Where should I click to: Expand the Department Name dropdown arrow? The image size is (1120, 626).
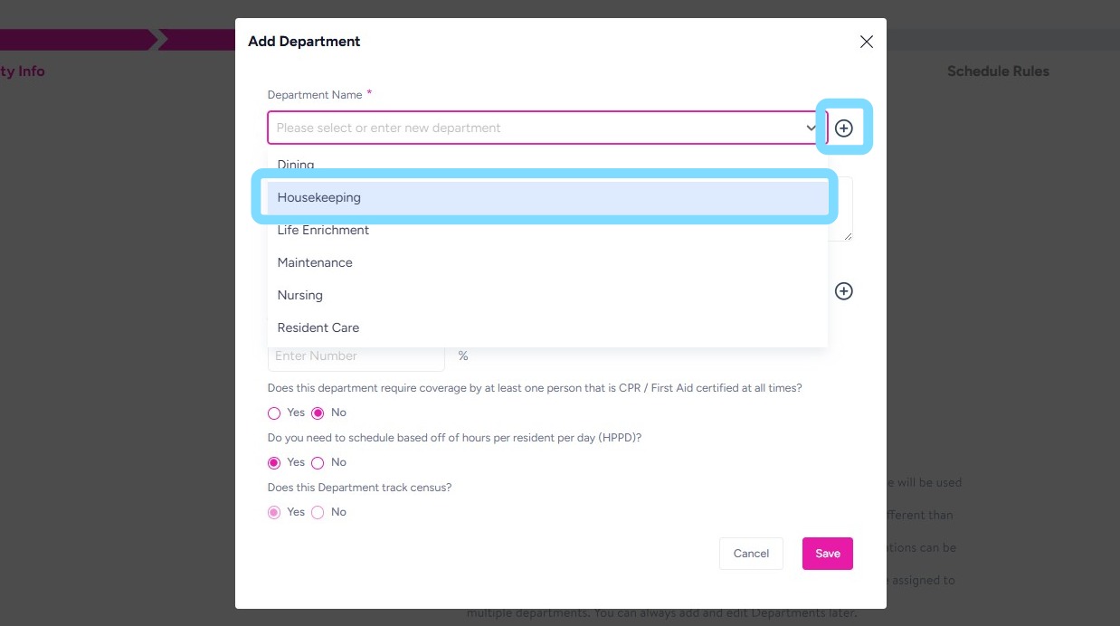click(x=811, y=128)
